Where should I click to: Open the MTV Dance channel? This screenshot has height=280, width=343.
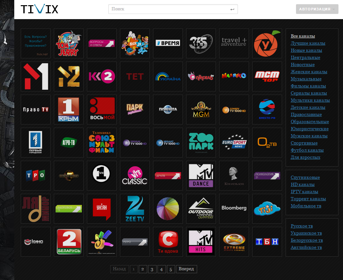pos(201,176)
